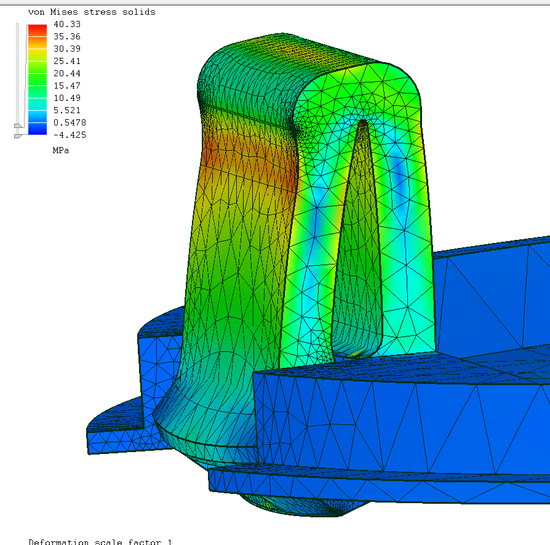The width and height of the screenshot is (550, 545).
Task: Click the legend value 30.39
Action: pos(67,49)
